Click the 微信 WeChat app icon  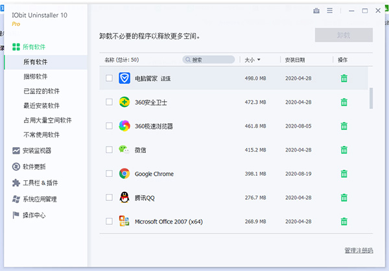tap(124, 149)
